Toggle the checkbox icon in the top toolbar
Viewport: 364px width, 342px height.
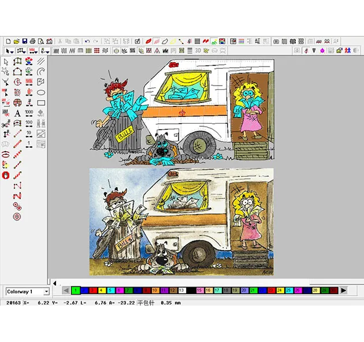click(137, 41)
